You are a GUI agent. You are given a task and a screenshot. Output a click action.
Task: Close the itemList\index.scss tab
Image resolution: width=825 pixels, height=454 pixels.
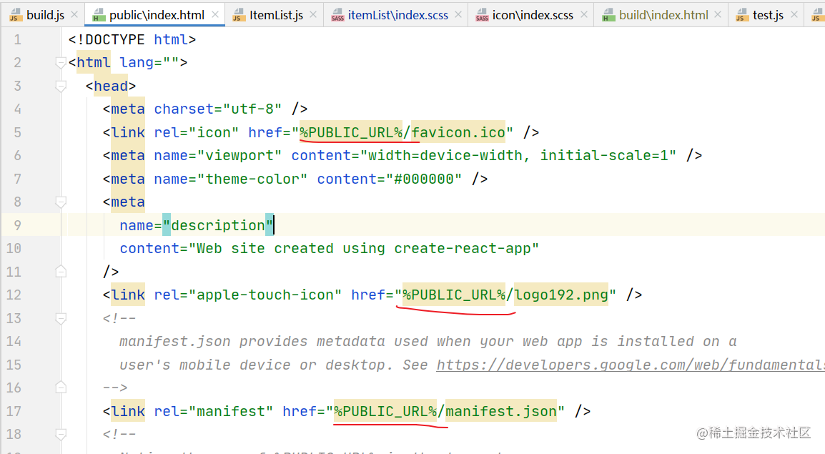click(x=458, y=15)
